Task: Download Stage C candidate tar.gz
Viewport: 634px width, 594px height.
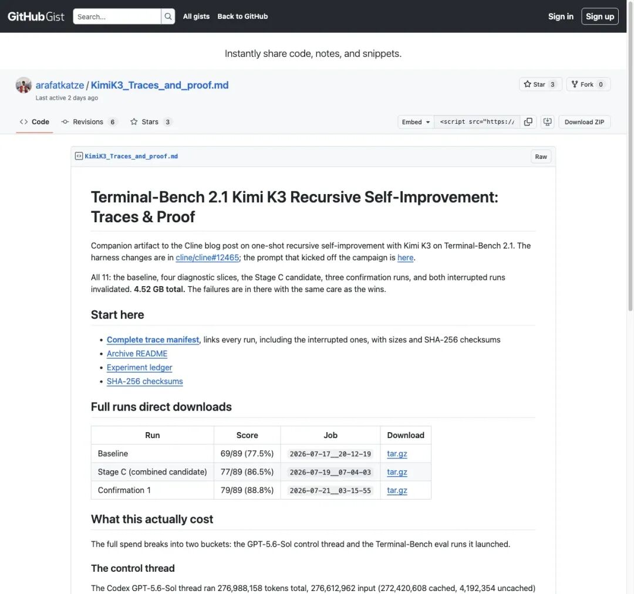Action: [397, 472]
